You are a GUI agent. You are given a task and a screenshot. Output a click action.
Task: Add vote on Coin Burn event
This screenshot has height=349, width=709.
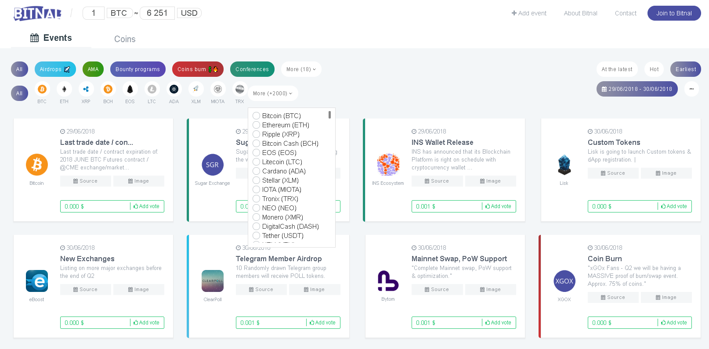[x=674, y=323]
